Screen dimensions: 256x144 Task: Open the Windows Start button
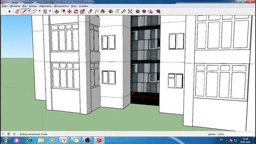[x=6, y=140]
